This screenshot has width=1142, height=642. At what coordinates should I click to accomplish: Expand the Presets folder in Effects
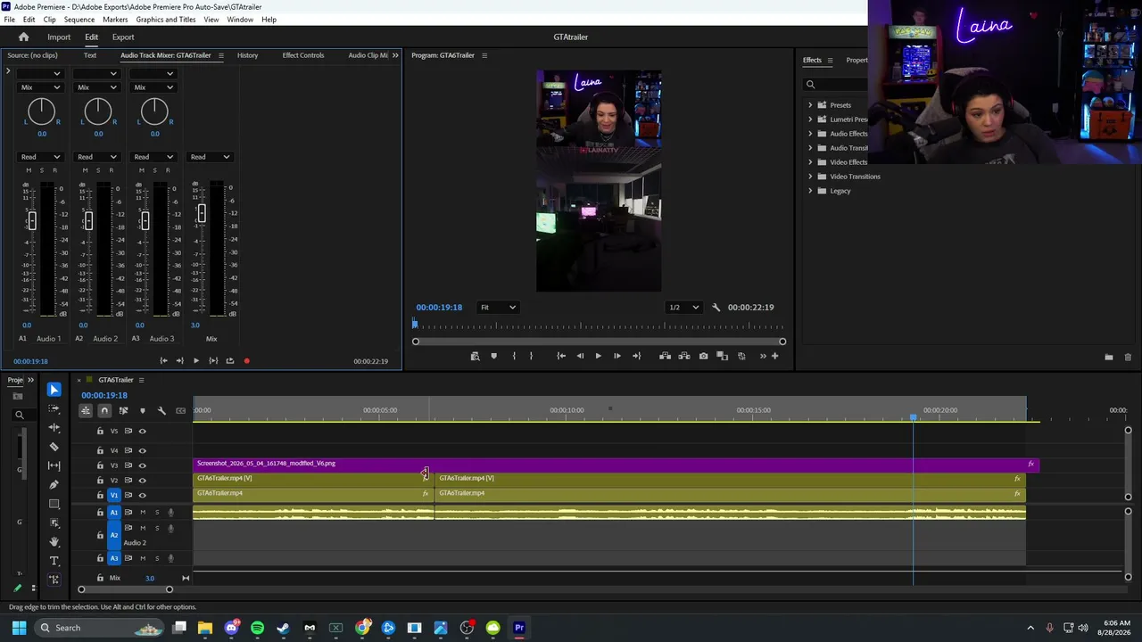(x=810, y=105)
